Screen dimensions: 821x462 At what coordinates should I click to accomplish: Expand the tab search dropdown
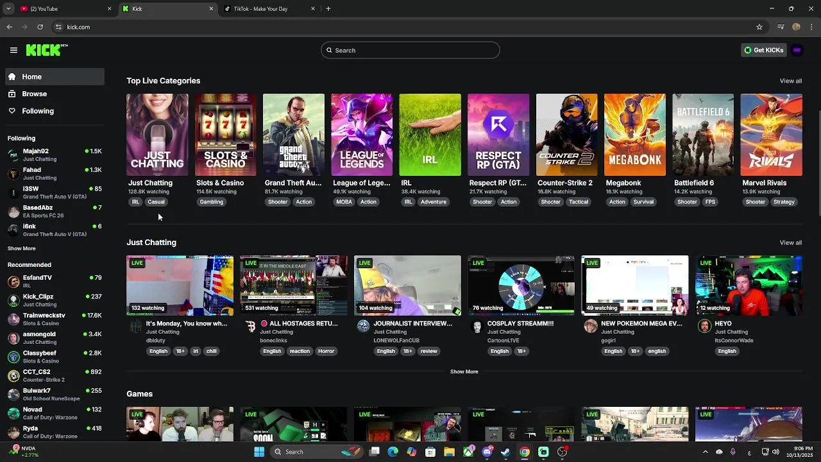coord(8,9)
